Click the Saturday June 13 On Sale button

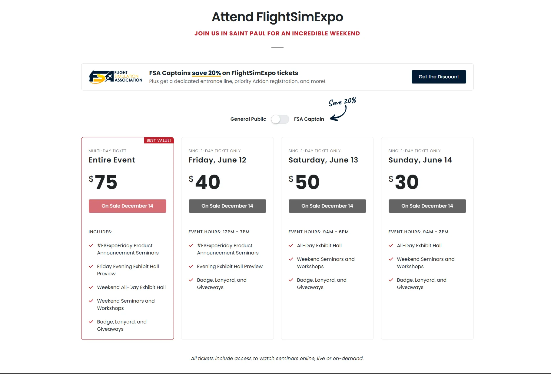tap(327, 206)
